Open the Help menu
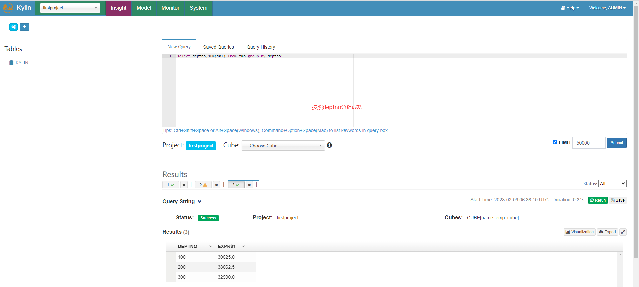Viewport: 639px width, 287px height. [x=570, y=8]
